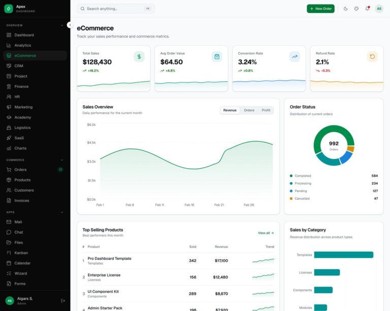Switch to Orders chart tab
The width and height of the screenshot is (390, 311).
click(x=249, y=110)
